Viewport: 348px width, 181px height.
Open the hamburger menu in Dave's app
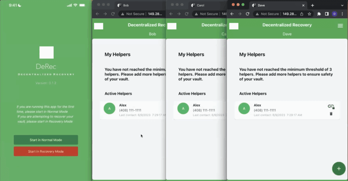pos(340,26)
